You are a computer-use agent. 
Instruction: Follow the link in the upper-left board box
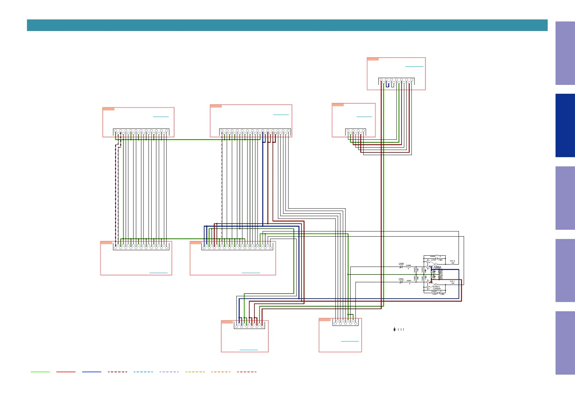161,117
